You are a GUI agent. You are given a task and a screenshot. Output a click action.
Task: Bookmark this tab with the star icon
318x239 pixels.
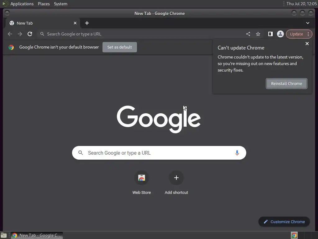pos(258,34)
